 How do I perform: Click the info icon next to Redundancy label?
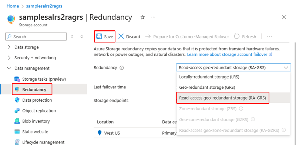(122, 68)
